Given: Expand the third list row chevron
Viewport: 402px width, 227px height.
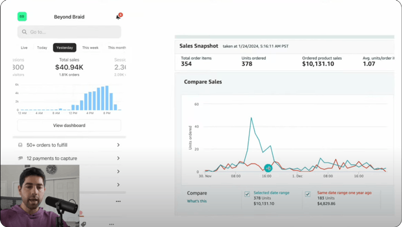Looking at the screenshot, I should coord(118,171).
